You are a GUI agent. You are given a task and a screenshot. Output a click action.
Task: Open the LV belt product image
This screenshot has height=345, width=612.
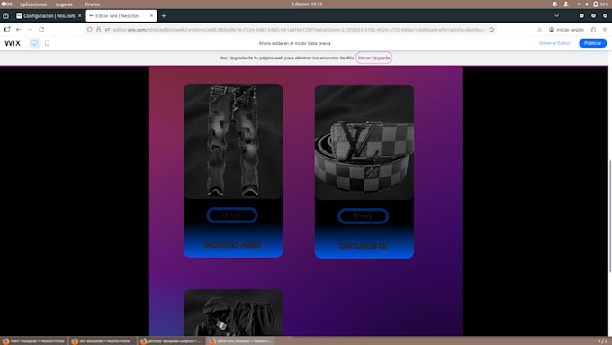pyautogui.click(x=364, y=142)
